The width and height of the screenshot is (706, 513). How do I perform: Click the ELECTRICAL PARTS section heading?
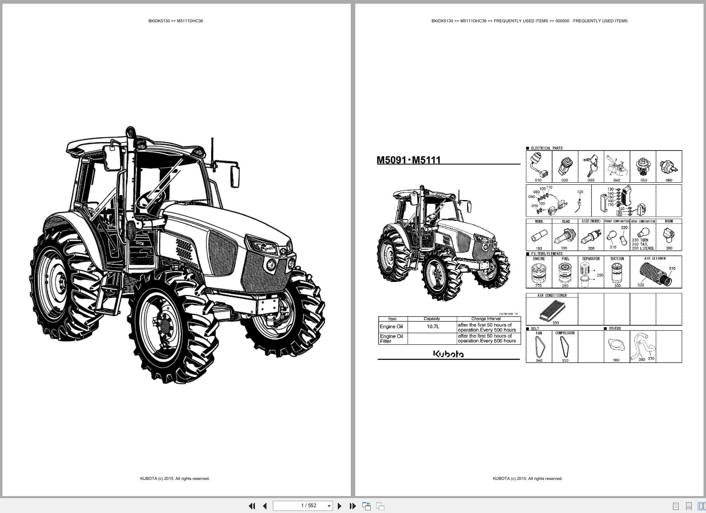point(546,148)
